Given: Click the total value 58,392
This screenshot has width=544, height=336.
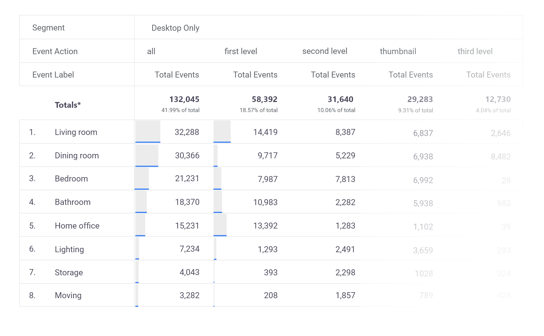Looking at the screenshot, I should click(x=265, y=99).
